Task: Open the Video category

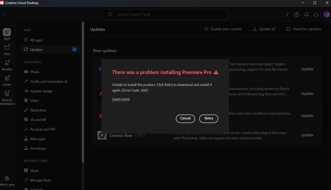Action: pos(35,101)
